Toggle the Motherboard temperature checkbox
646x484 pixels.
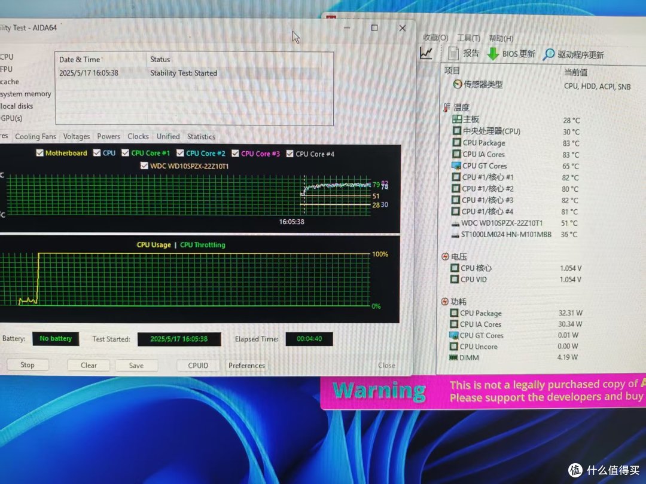coord(40,153)
